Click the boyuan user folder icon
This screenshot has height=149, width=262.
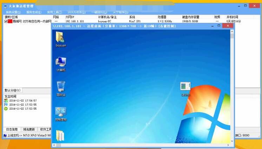coord(60,38)
